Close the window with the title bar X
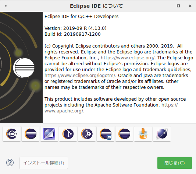196x174 pixels. (x=190, y=6)
